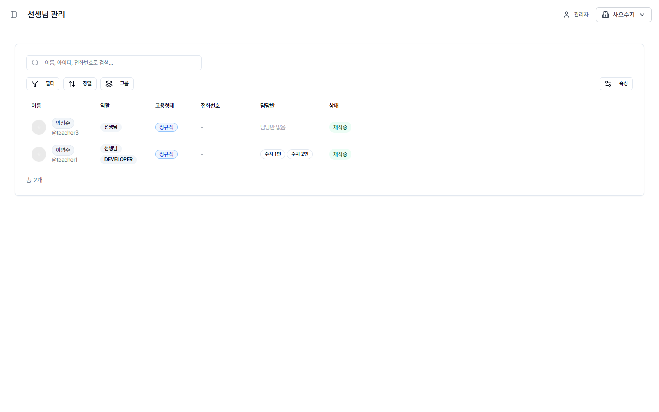Click 선생님 role badge in 박상준 row
The width and height of the screenshot is (659, 412).
[111, 127]
